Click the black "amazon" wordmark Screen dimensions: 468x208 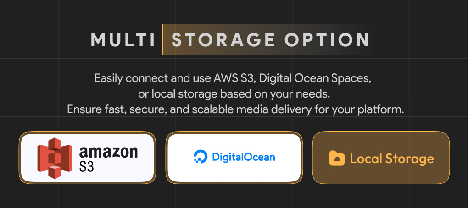click(108, 152)
